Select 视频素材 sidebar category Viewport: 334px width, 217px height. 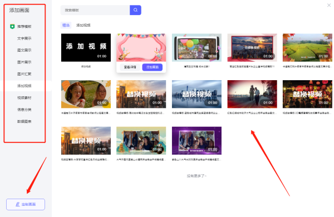(24, 98)
